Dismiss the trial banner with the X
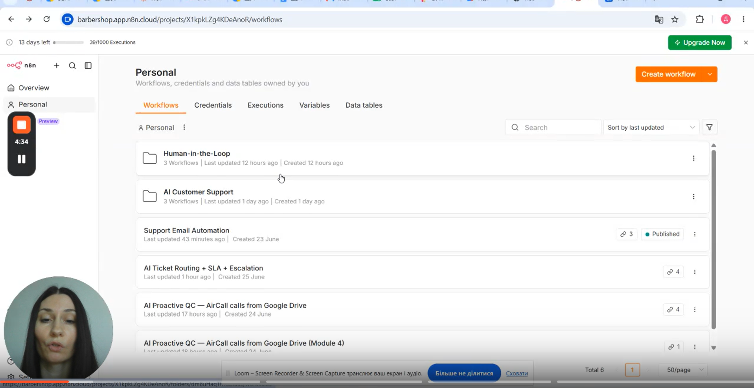The width and height of the screenshot is (754, 388). [x=746, y=42]
